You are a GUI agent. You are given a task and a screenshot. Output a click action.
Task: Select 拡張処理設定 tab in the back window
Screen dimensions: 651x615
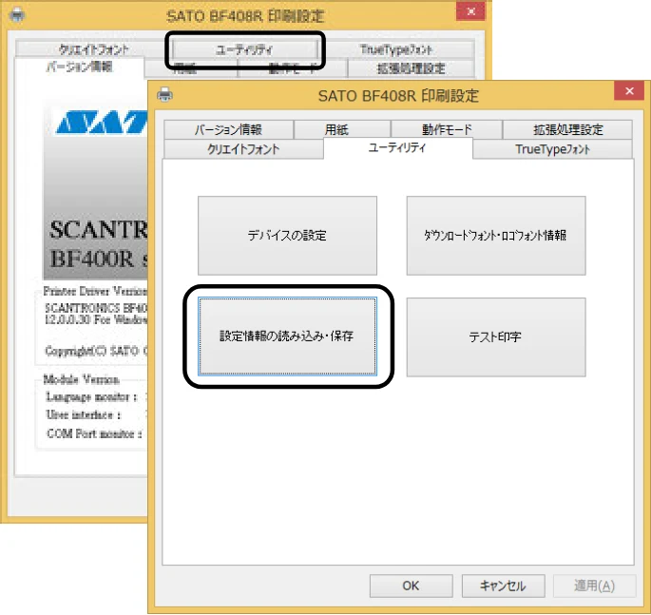[411, 68]
